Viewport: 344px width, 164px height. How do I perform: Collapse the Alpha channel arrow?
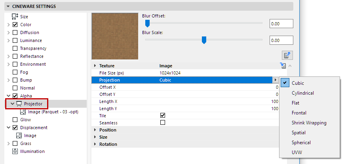[x=9, y=96]
